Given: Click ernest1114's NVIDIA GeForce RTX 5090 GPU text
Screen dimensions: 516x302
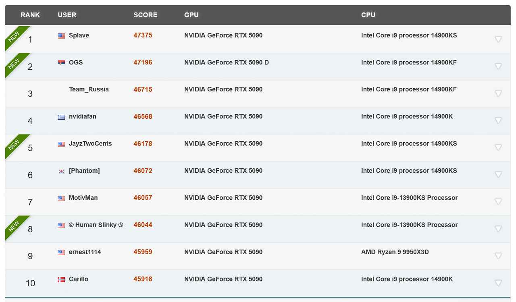Looking at the screenshot, I should [x=223, y=252].
